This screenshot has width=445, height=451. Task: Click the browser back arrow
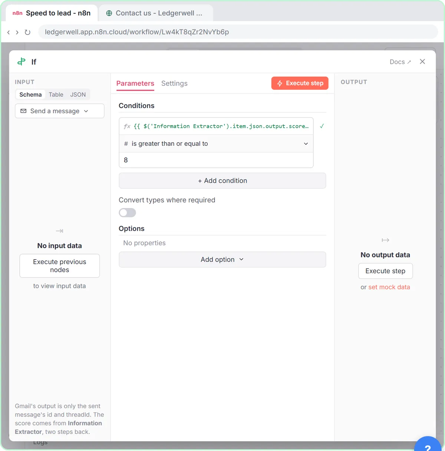pos(9,32)
